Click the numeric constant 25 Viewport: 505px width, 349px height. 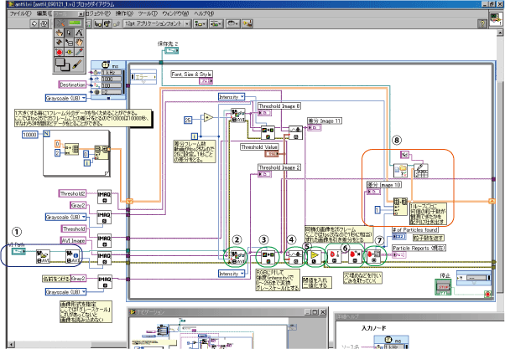[188, 121]
